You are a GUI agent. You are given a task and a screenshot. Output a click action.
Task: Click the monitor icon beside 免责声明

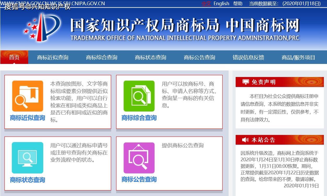(x=246, y=82)
